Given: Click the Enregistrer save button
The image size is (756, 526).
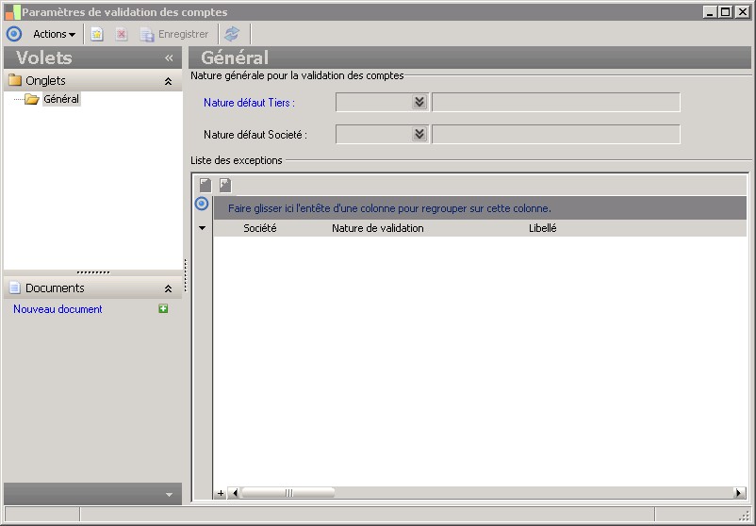Looking at the screenshot, I should click(174, 34).
